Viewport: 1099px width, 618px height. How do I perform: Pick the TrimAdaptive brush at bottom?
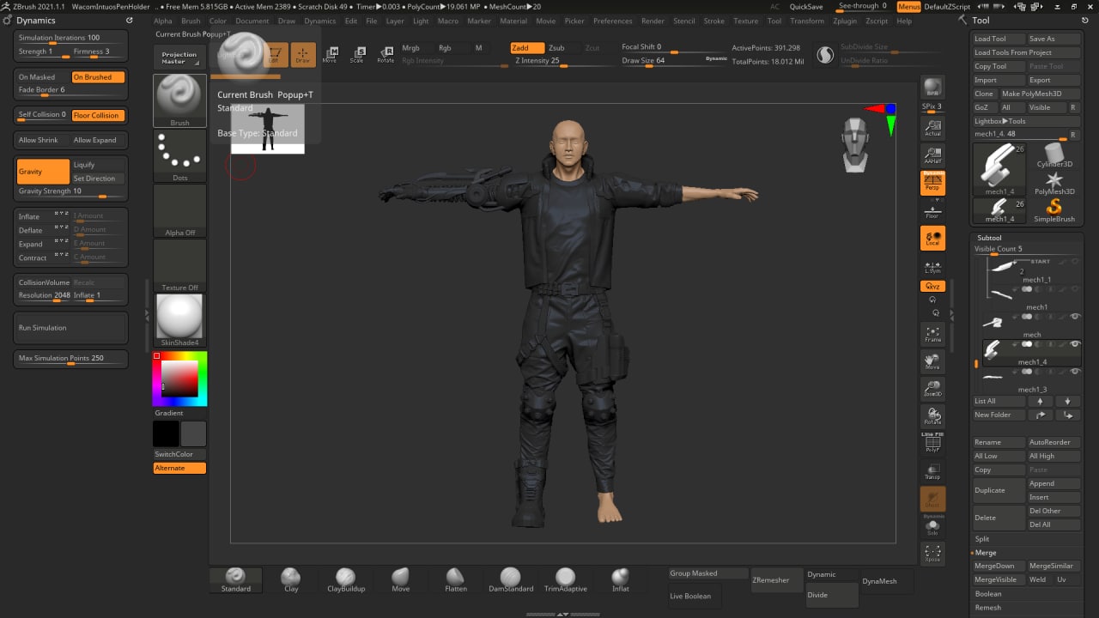coord(565,579)
